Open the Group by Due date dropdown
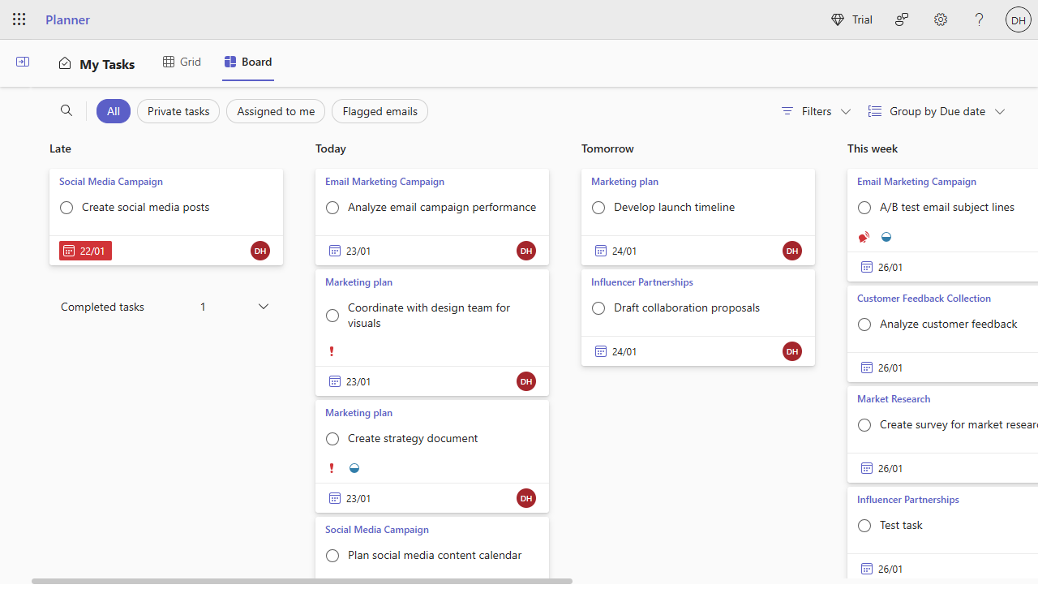This screenshot has width=1038, height=589. click(937, 111)
